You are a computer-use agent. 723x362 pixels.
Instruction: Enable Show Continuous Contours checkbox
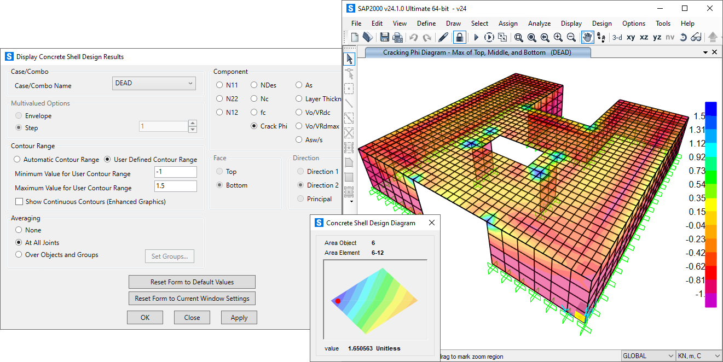(x=19, y=202)
